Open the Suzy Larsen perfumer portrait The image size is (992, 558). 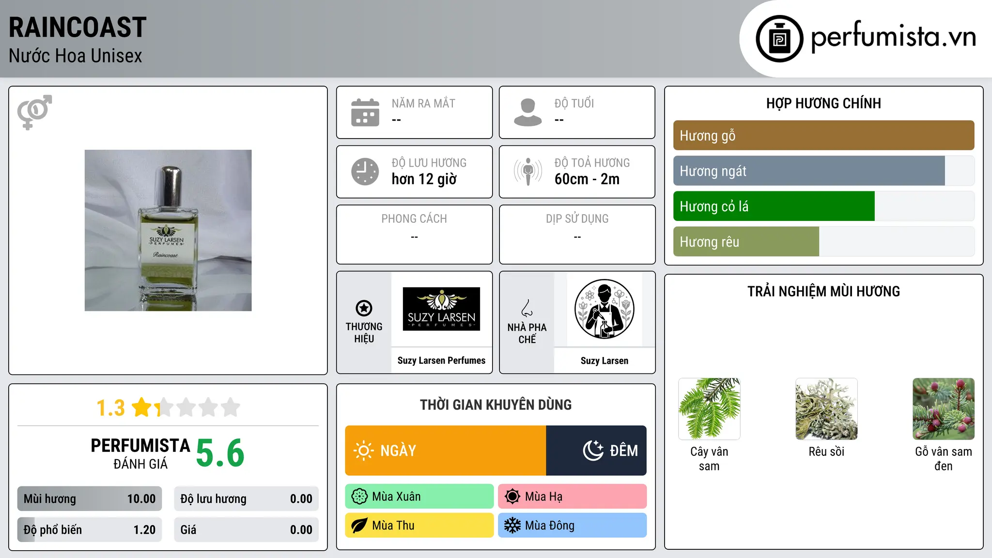[x=604, y=309]
